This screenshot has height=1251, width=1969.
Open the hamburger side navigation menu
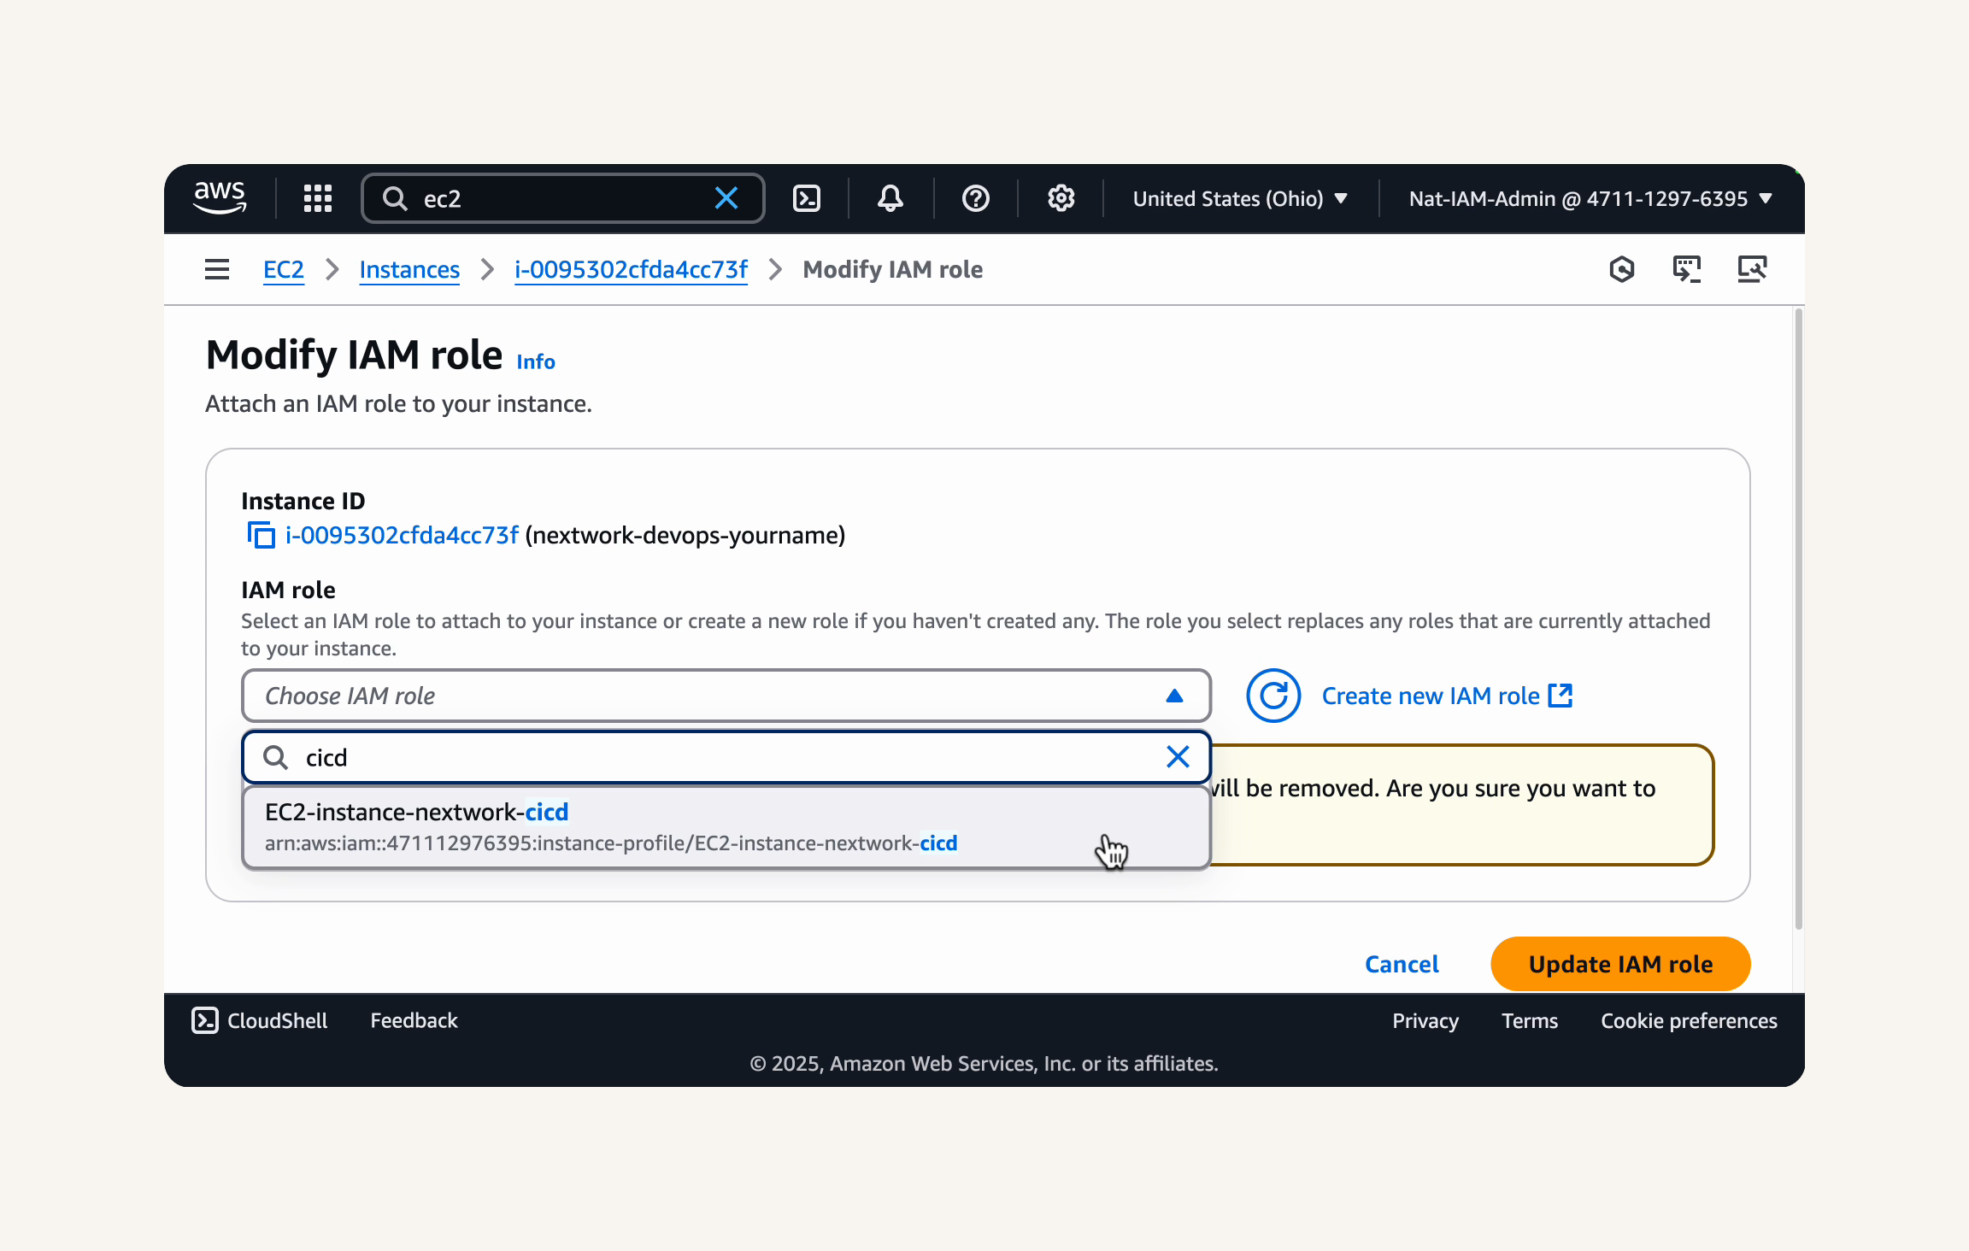[217, 269]
